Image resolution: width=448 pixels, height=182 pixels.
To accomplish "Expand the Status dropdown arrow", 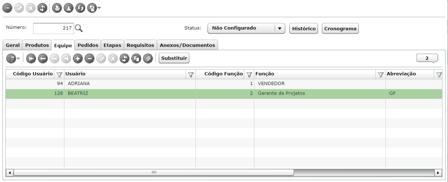I will tap(280, 28).
